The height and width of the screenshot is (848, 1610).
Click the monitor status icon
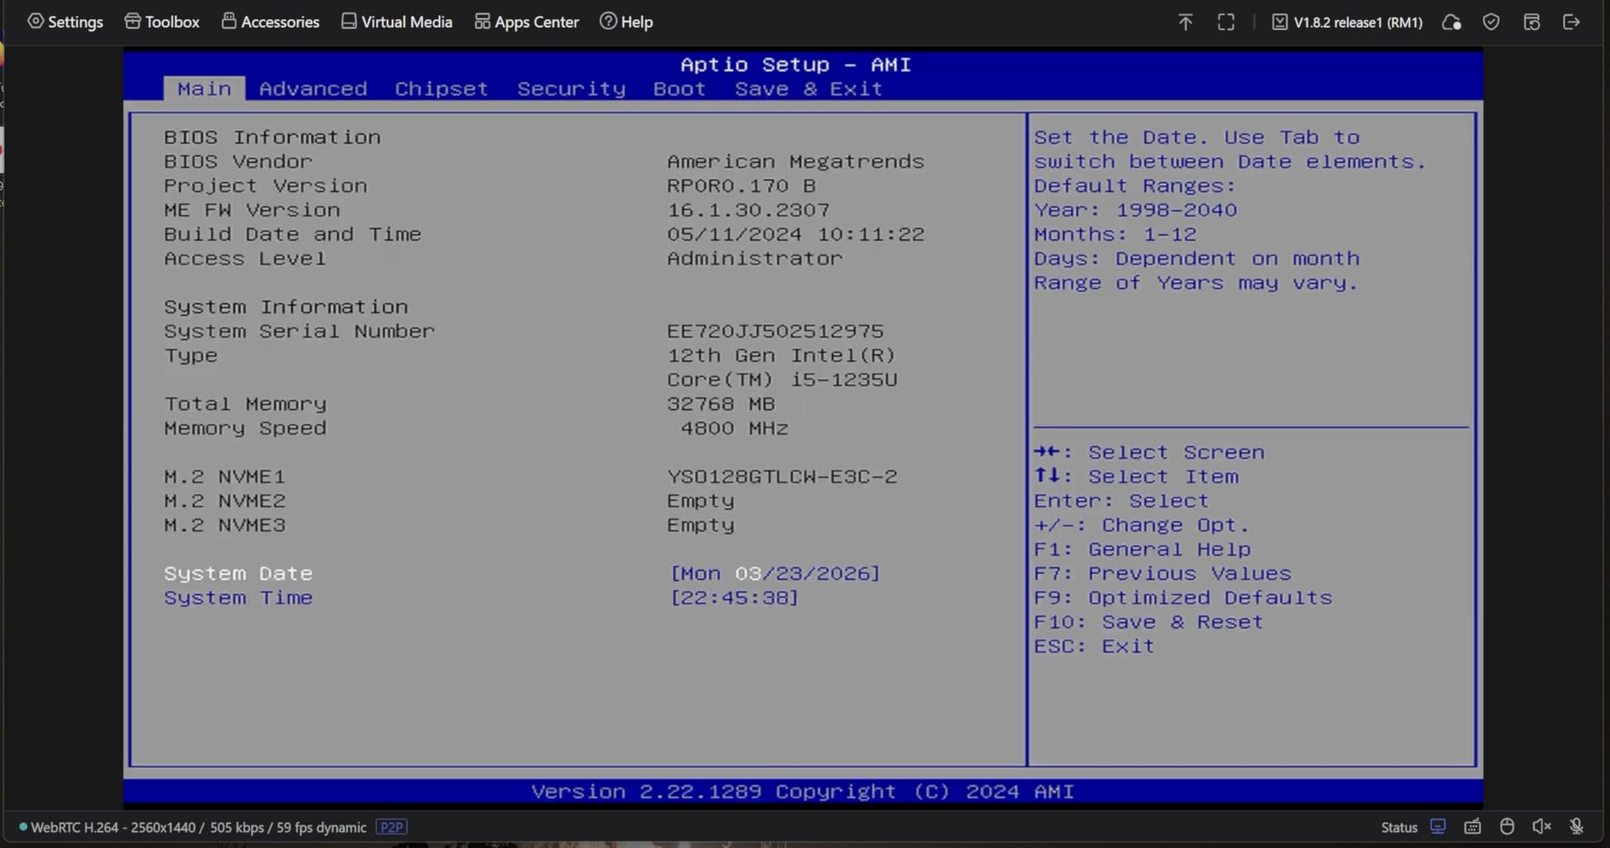click(x=1438, y=827)
